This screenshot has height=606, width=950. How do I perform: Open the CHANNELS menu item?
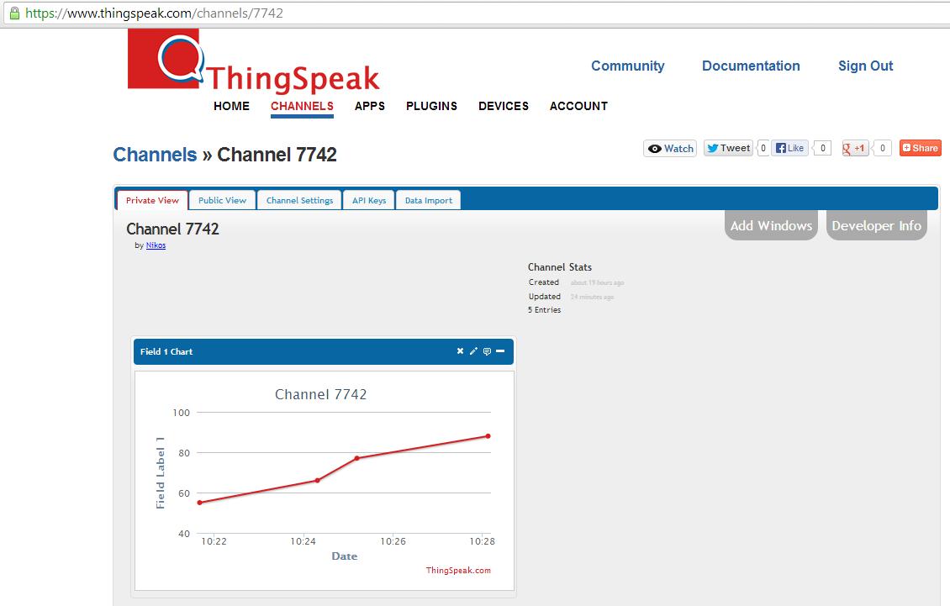[302, 106]
